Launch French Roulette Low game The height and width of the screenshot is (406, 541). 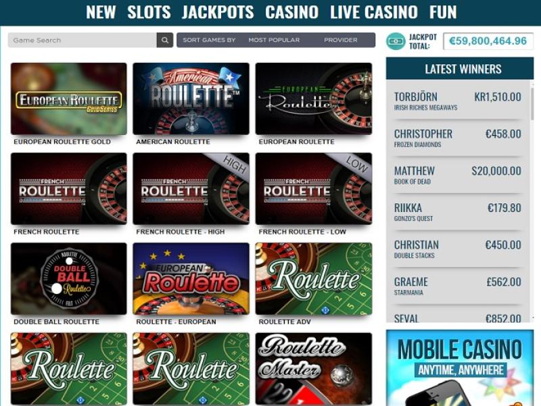coord(314,188)
